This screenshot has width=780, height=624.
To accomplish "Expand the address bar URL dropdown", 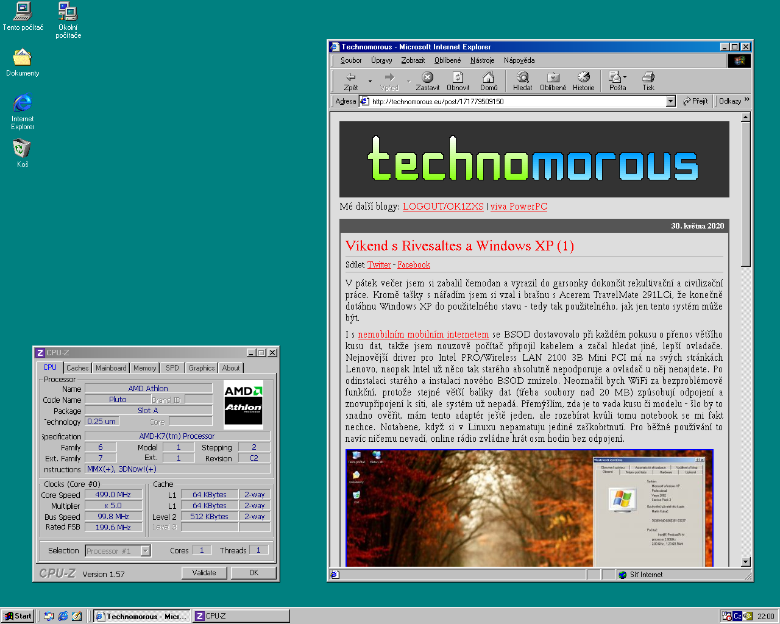I will 670,101.
